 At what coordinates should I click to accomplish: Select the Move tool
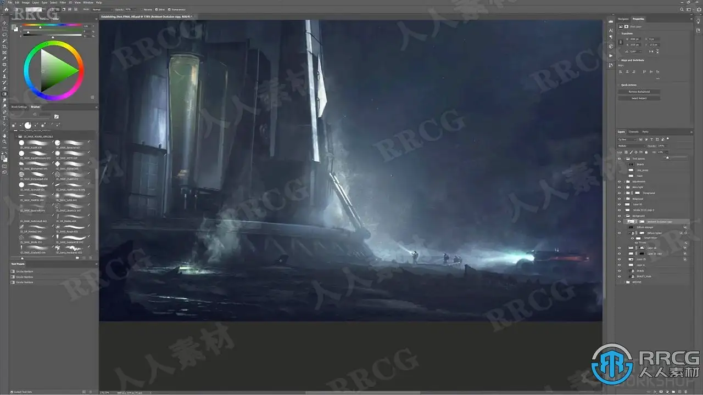[5, 22]
